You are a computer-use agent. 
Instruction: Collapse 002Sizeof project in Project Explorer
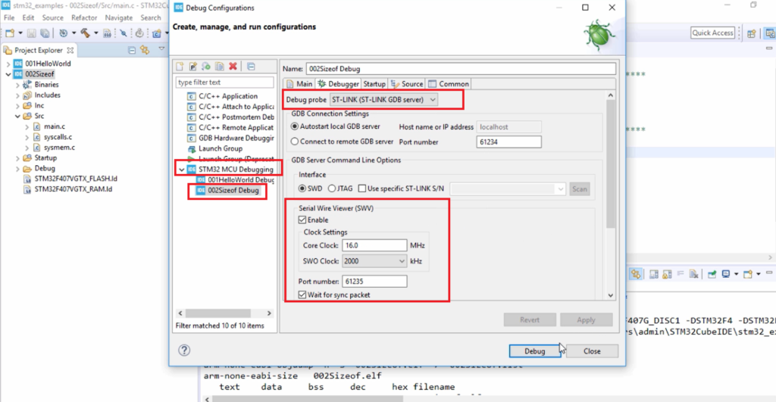point(8,74)
